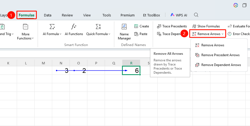Open Name Manager
This screenshot has height=126, width=250.
[124, 31]
